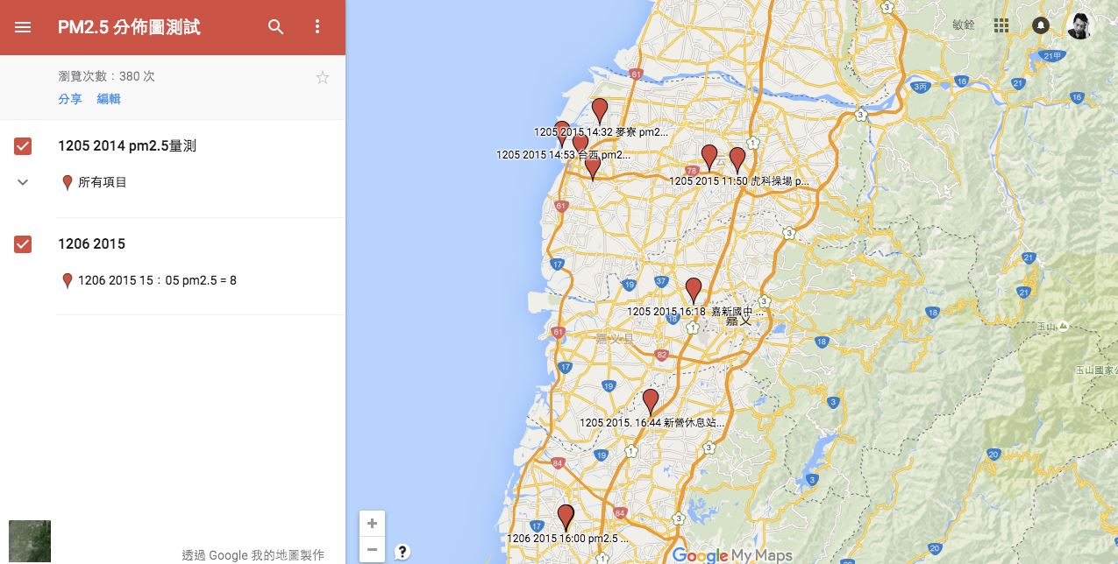Toggle the 1206 2015 layer checkbox

[23, 244]
